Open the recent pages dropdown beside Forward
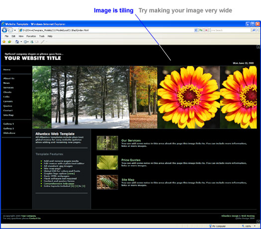 pyautogui.click(x=15, y=30)
